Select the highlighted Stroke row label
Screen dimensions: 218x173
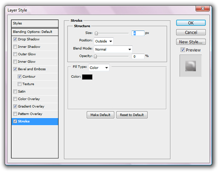coord(24,121)
